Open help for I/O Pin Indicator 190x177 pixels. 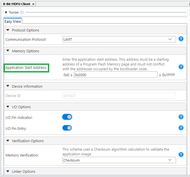point(181,117)
